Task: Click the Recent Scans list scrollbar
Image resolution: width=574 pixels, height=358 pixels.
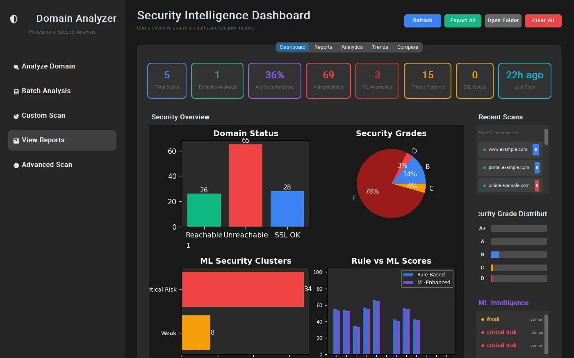Action: tap(546, 137)
